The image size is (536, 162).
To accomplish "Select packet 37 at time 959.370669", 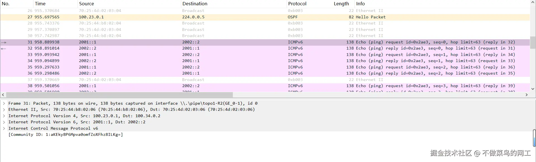I will pos(265,80).
